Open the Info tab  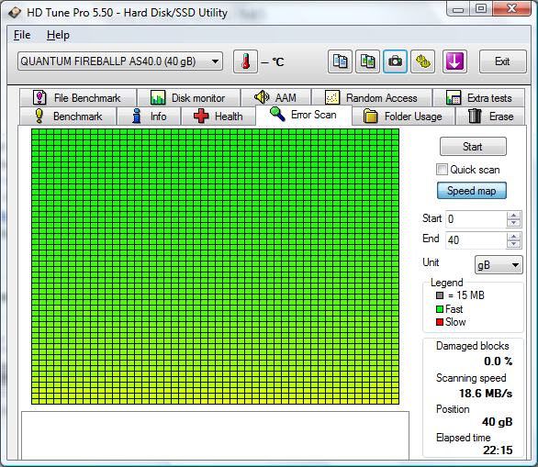coord(149,117)
